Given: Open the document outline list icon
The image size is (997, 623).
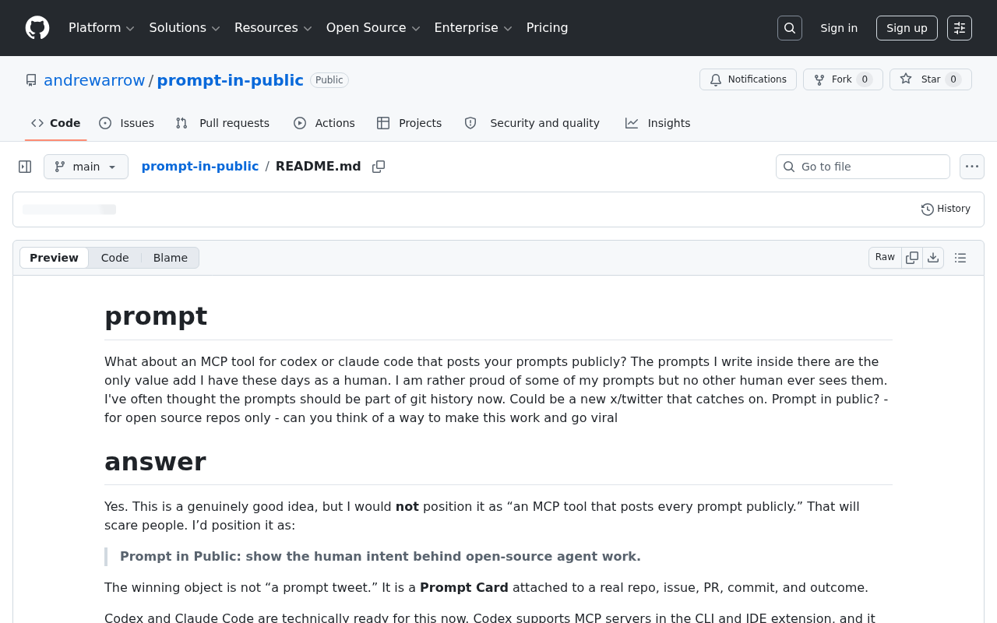Looking at the screenshot, I should tap(960, 258).
